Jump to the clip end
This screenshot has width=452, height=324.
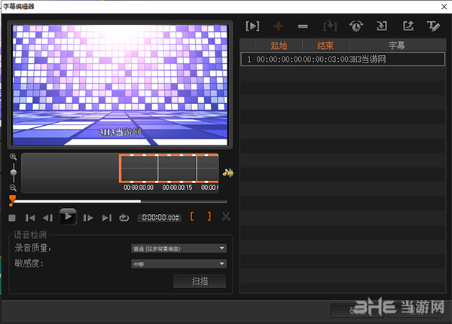point(107,218)
